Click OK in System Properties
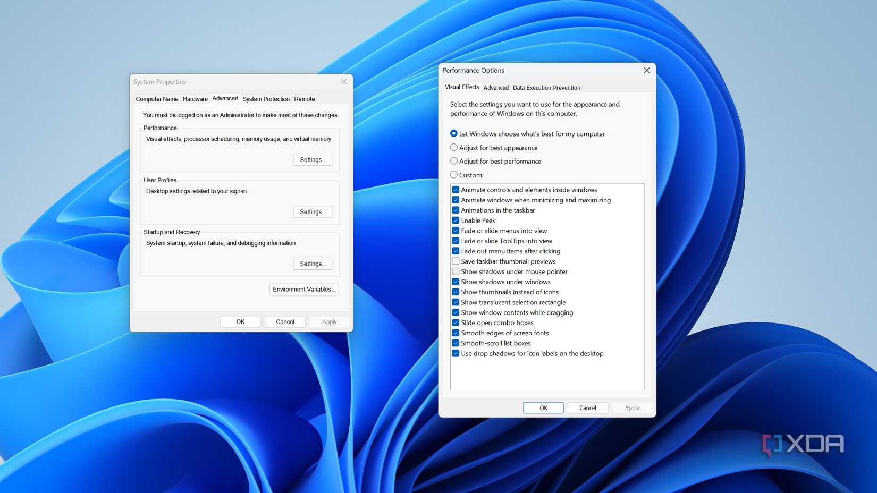This screenshot has height=493, width=877. pos(240,322)
